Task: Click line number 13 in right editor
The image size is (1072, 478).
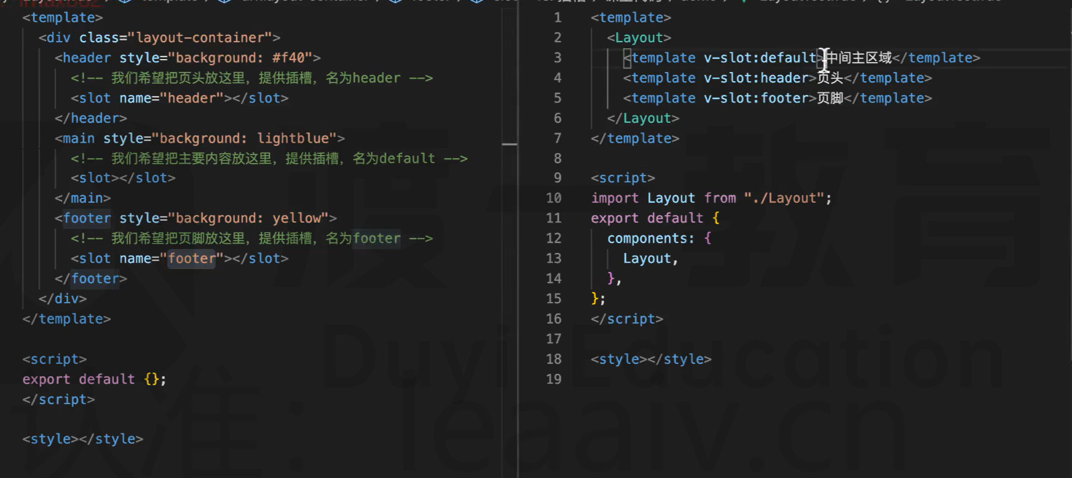Action: [x=554, y=258]
